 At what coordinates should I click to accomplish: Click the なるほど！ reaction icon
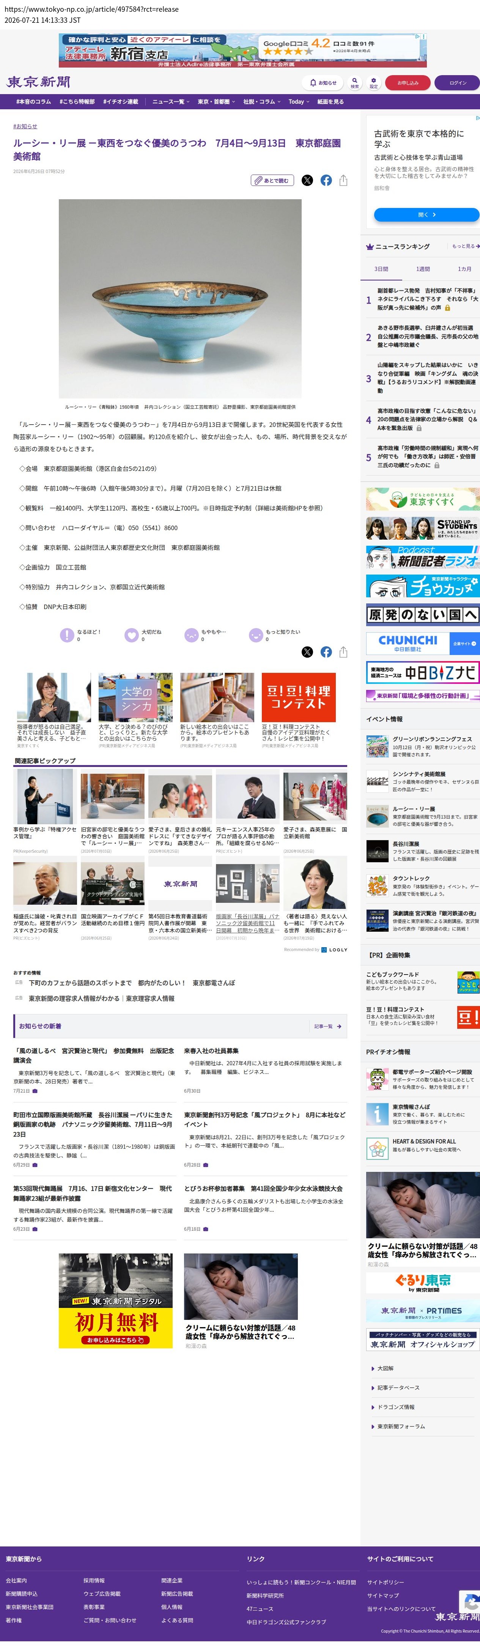pos(66,634)
